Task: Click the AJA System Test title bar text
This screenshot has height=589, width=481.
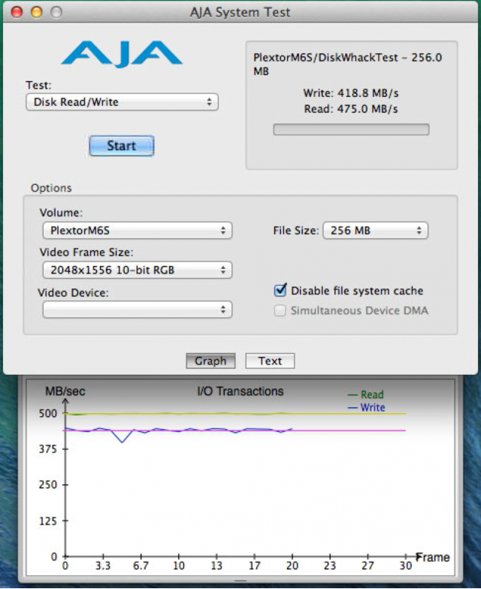Action: [240, 12]
